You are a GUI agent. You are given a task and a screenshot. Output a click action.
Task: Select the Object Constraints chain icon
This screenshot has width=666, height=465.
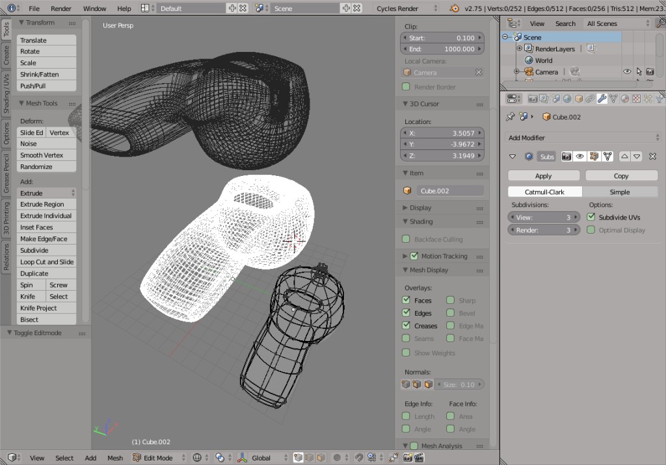coord(591,99)
